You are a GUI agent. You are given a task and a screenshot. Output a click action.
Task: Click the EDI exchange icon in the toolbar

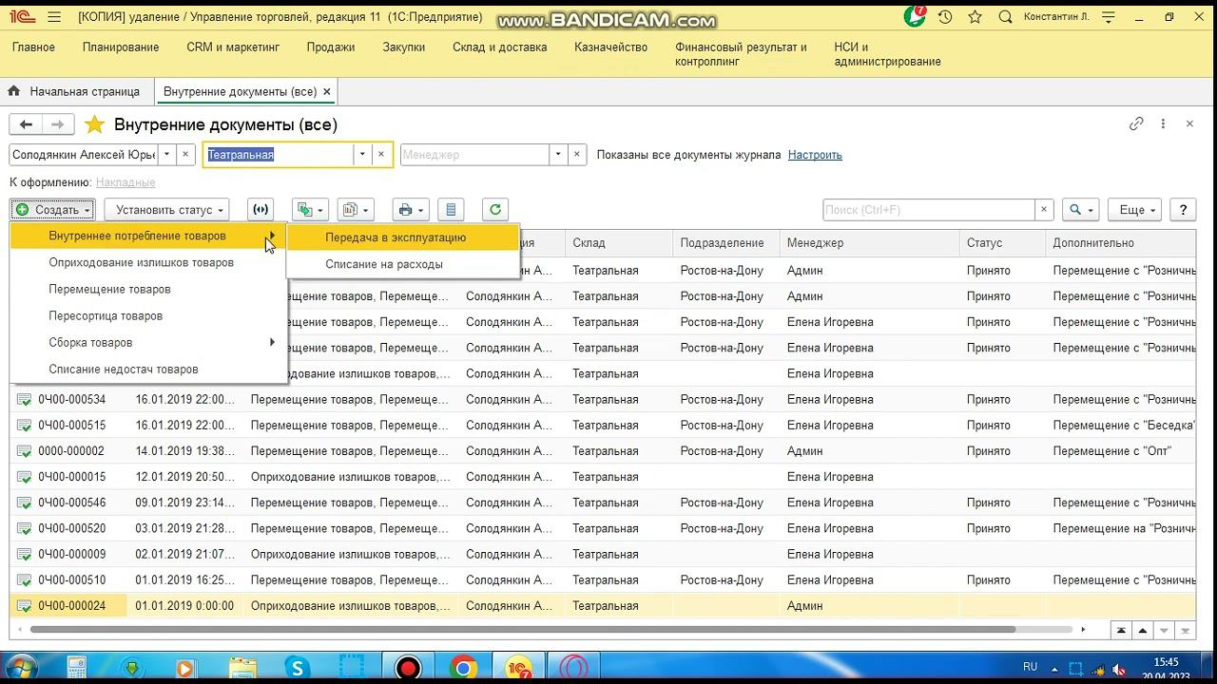pyautogui.click(x=260, y=210)
